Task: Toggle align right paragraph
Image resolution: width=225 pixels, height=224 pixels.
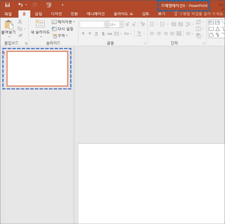Action: pyautogui.click(x=165, y=34)
